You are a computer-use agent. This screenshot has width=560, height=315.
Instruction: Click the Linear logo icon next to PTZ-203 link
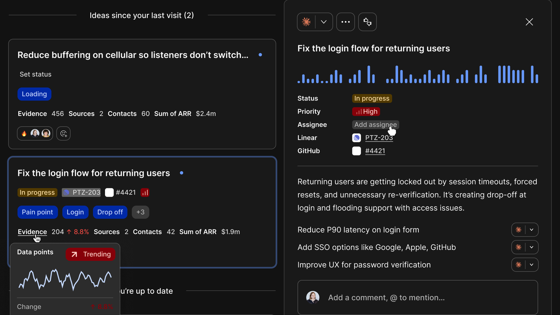click(357, 138)
